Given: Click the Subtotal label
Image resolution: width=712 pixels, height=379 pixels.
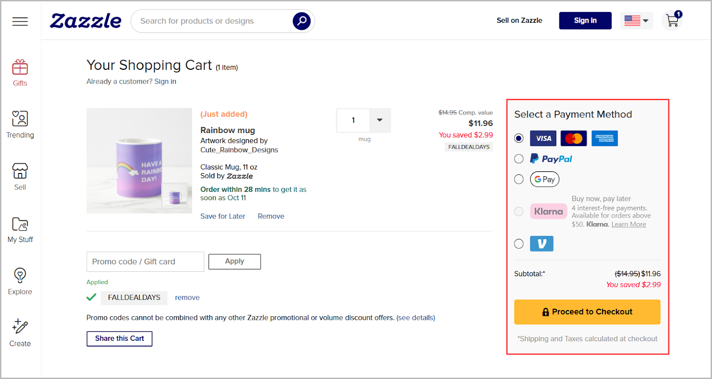Looking at the screenshot, I should click(530, 274).
